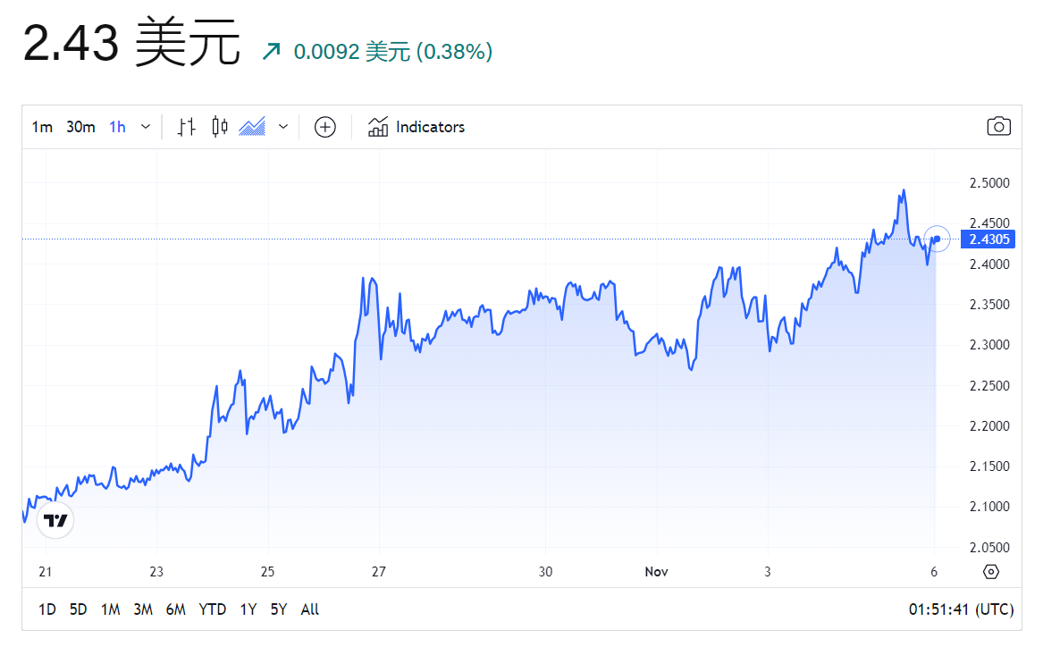Switch to the 1m interval
The image size is (1043, 647).
point(42,127)
